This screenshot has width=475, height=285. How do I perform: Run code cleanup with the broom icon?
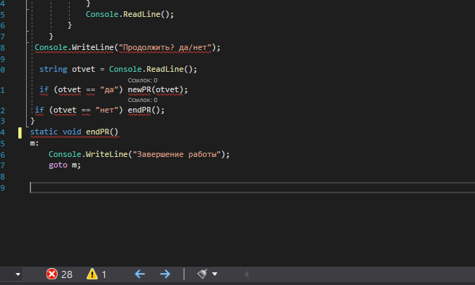pyautogui.click(x=202, y=274)
